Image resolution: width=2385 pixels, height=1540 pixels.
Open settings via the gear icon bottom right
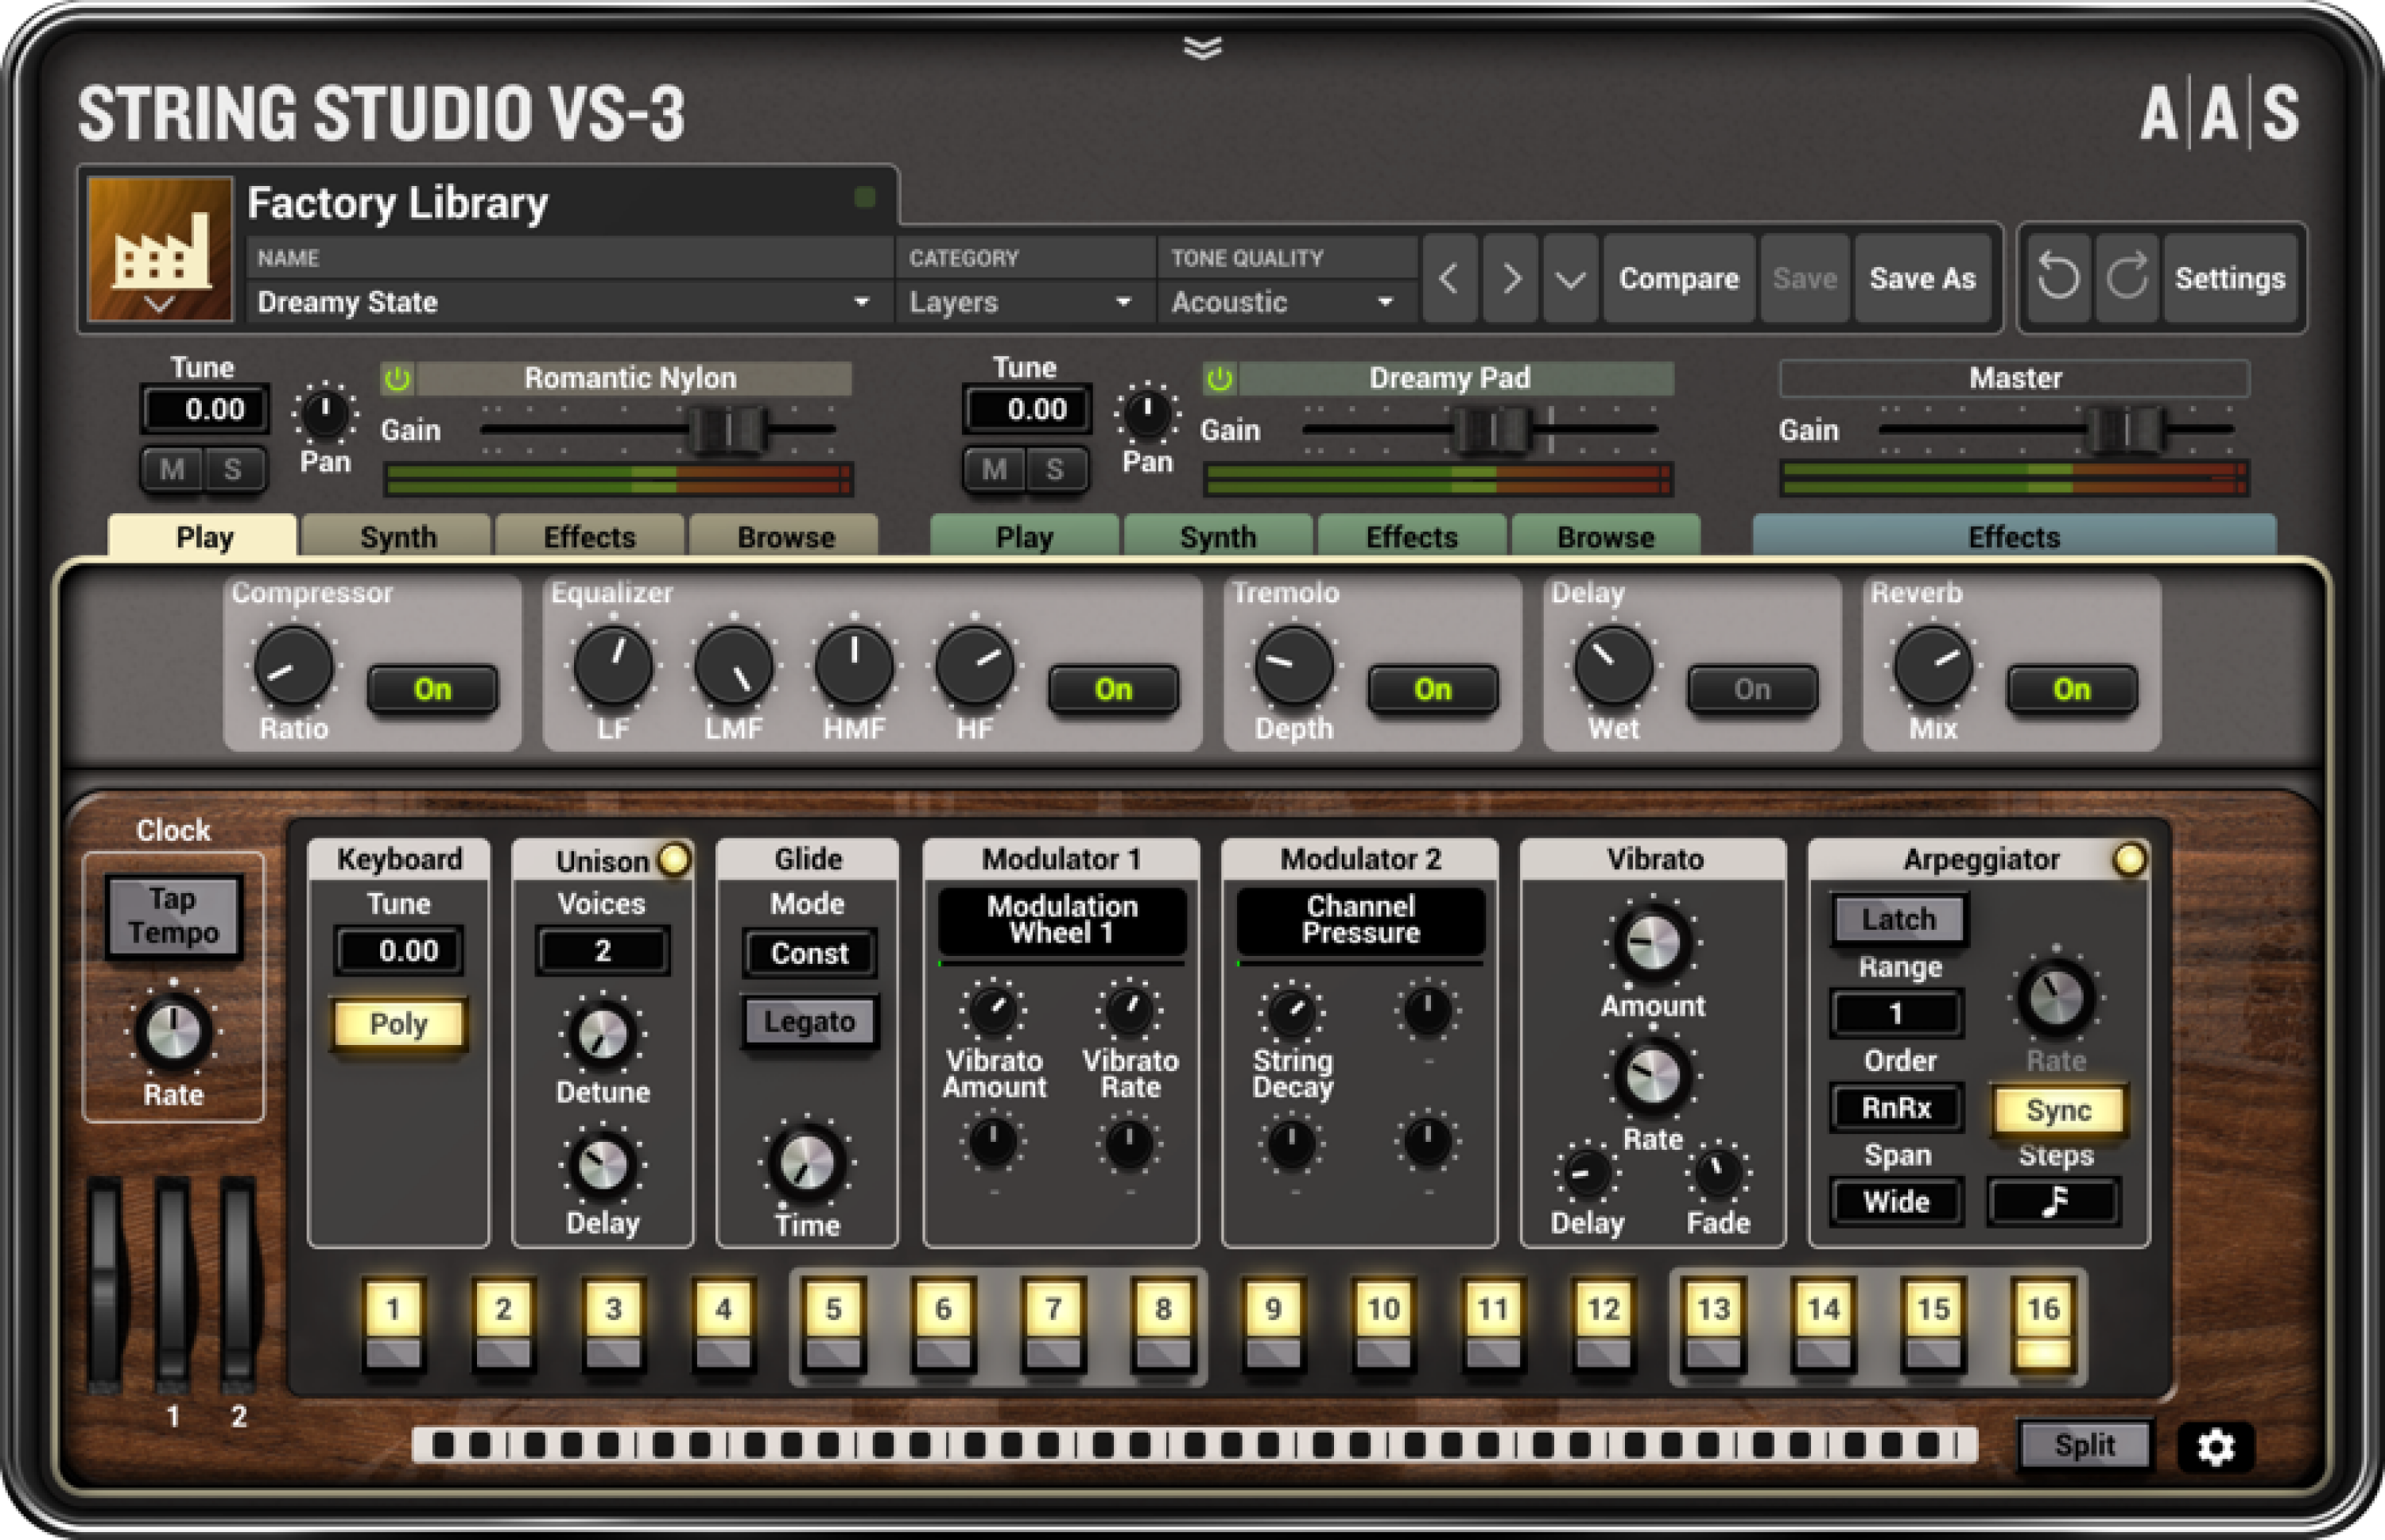(2218, 1447)
